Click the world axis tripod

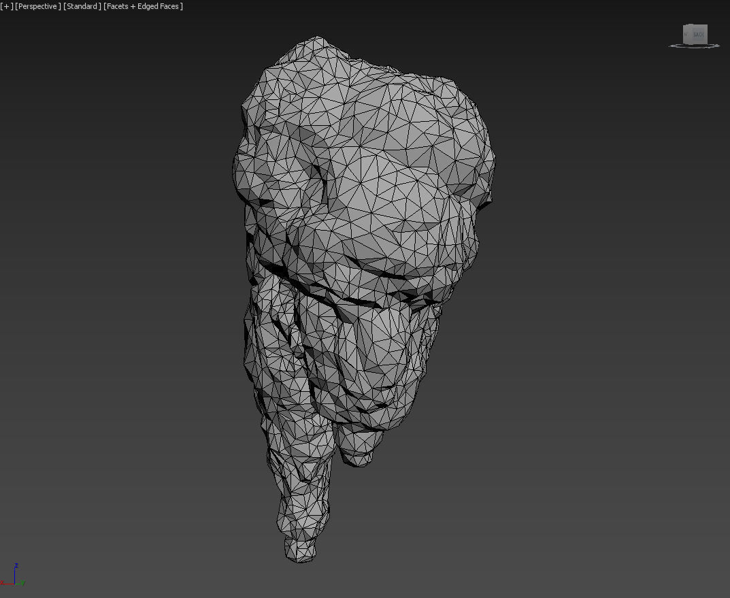pos(13,575)
